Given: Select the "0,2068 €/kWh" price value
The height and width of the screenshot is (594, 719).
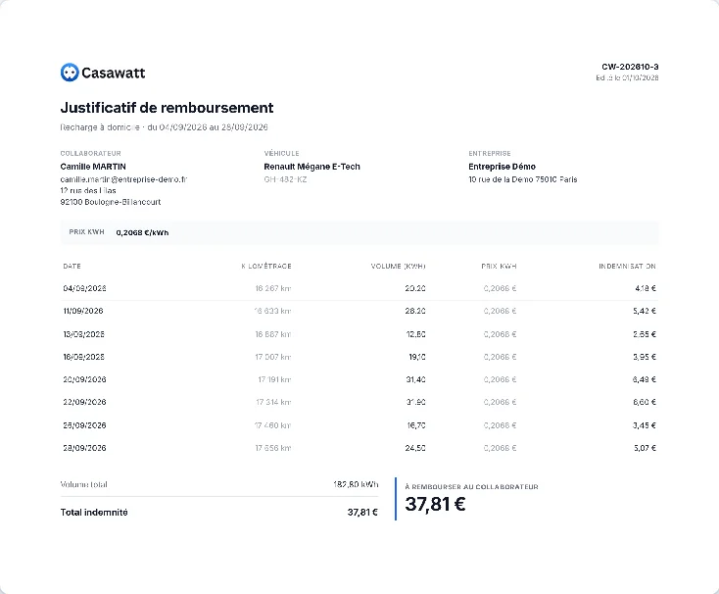Looking at the screenshot, I should coord(142,232).
